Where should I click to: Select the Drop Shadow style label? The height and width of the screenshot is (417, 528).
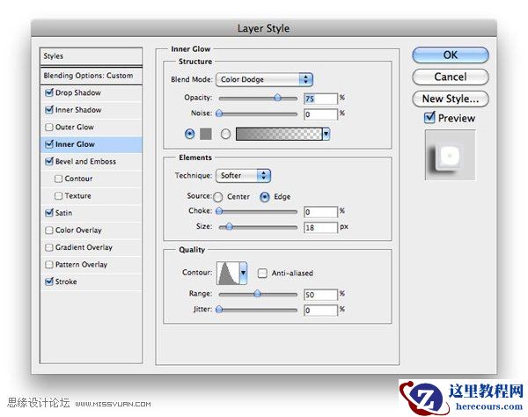point(78,92)
